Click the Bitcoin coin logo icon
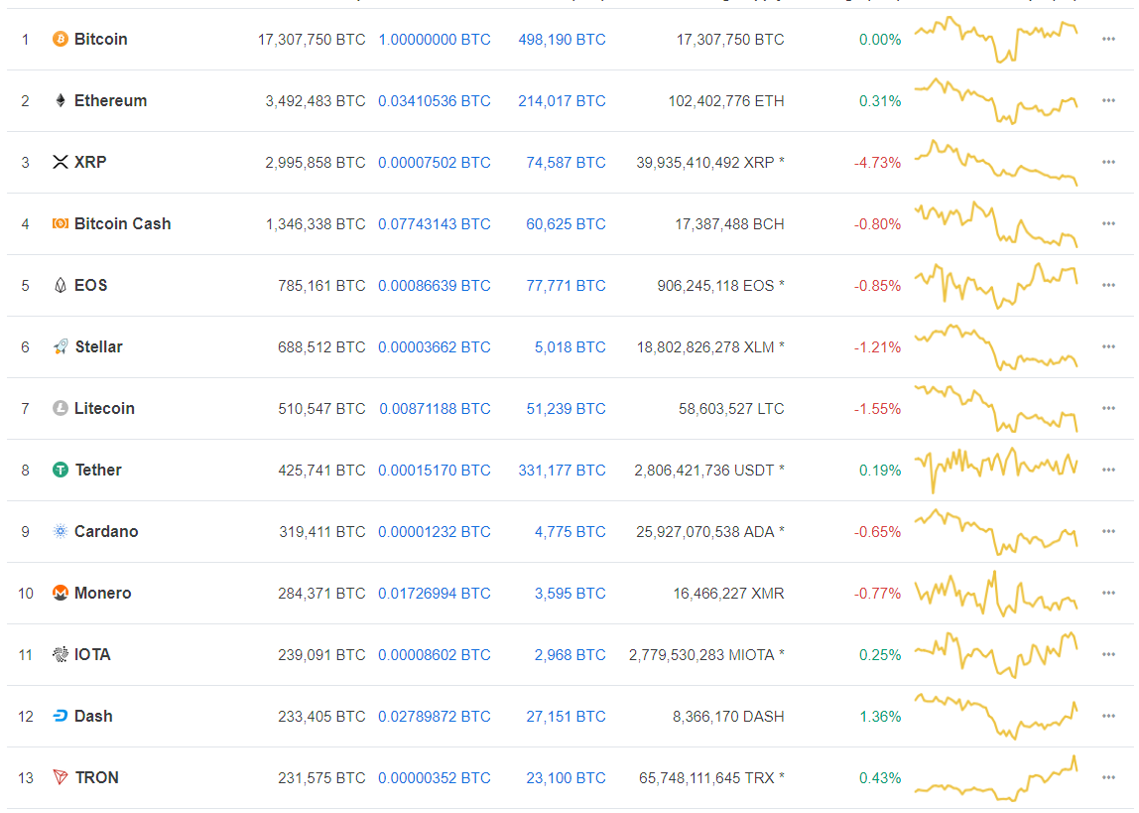 click(x=60, y=40)
